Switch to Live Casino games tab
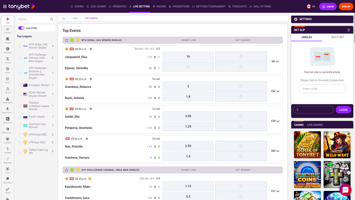355x200 pixels. click(x=315, y=125)
